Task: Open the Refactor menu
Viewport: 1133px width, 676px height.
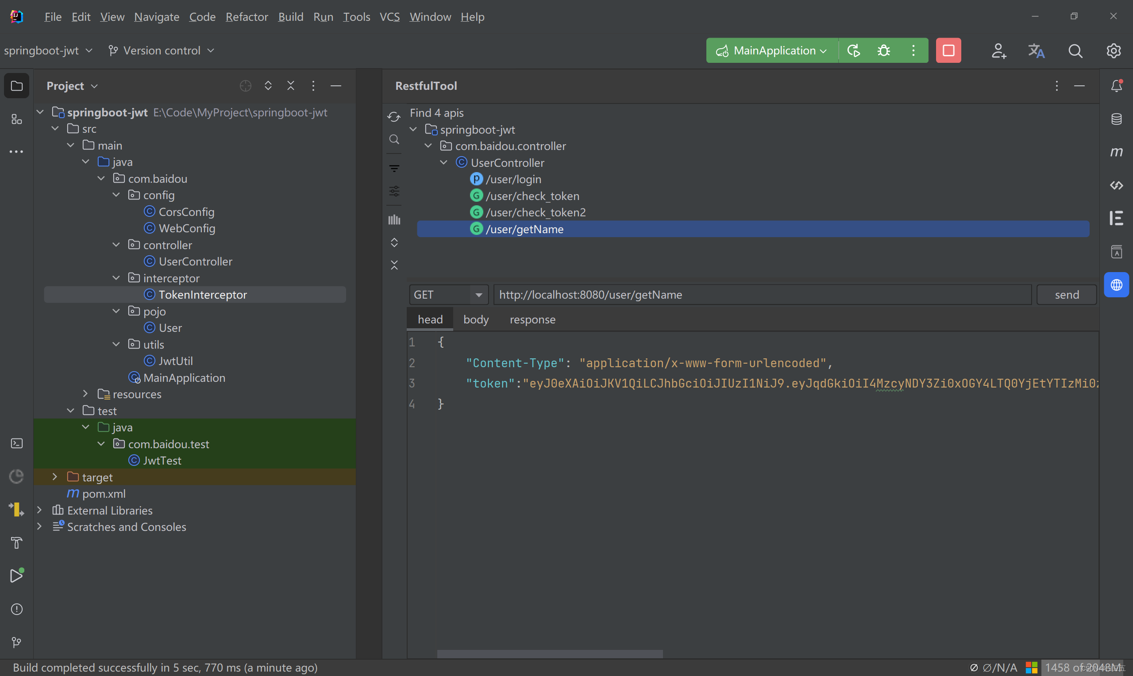Action: coord(247,17)
